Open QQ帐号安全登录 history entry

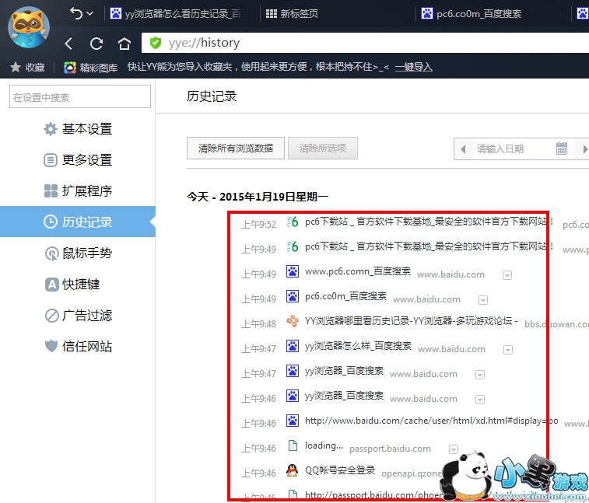[340, 470]
